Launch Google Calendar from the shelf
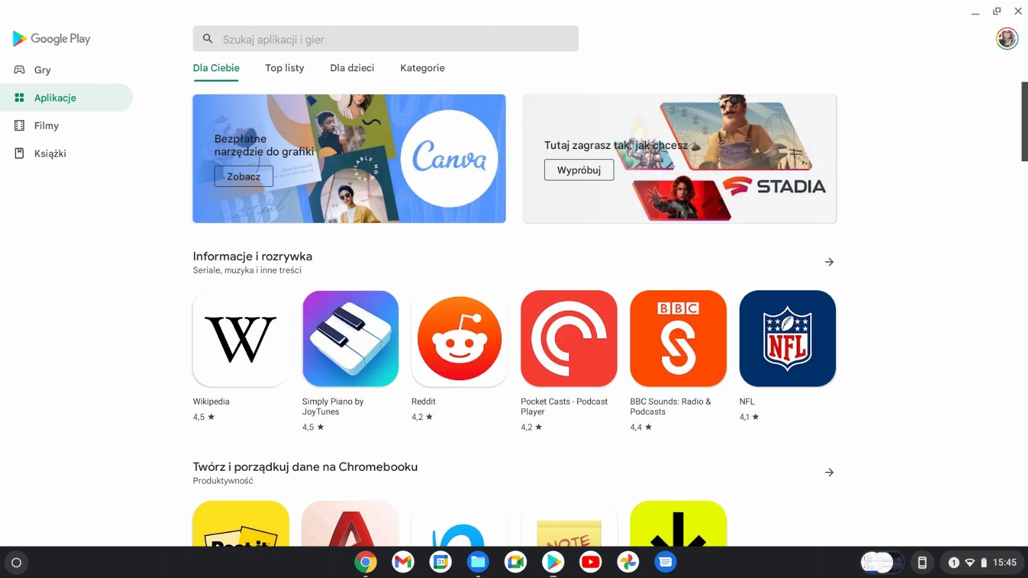Screen dimensions: 1028x578 click(x=440, y=563)
